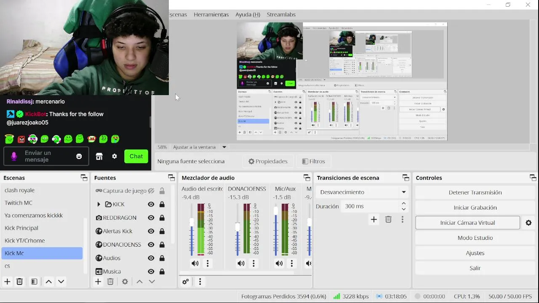
Task: Hide the Audios source
Action: (151, 258)
